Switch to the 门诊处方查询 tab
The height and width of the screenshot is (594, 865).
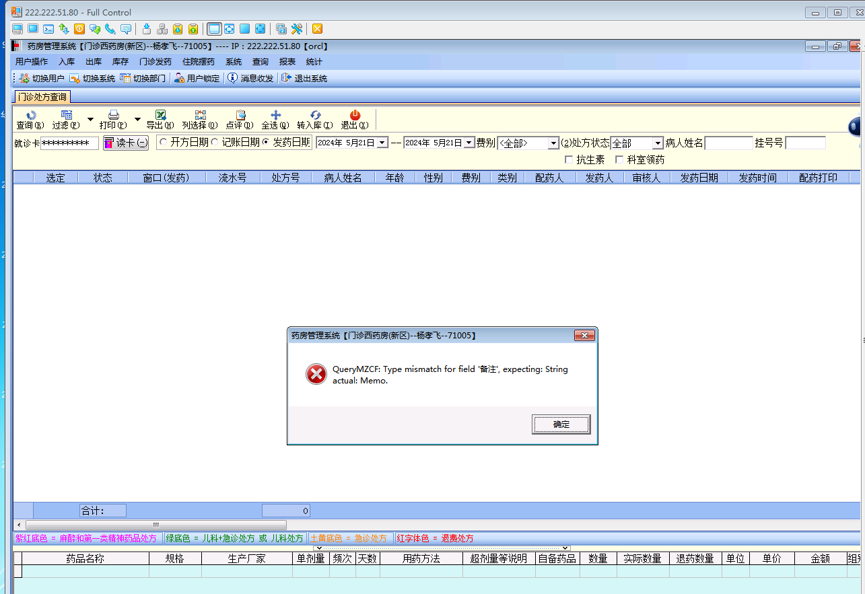(x=42, y=97)
